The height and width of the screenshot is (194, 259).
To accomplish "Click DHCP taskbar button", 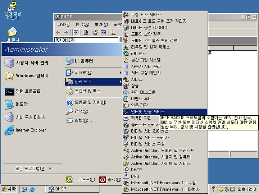I will coord(74,189).
